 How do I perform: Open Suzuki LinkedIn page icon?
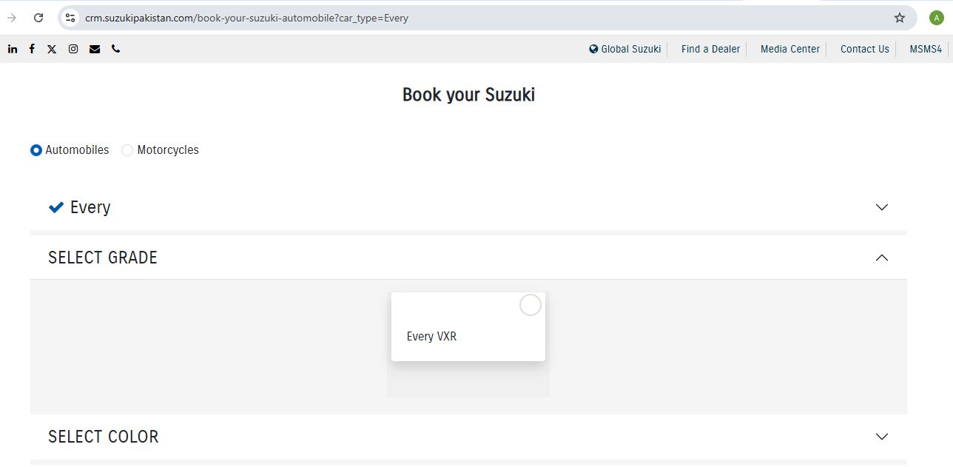coord(13,49)
